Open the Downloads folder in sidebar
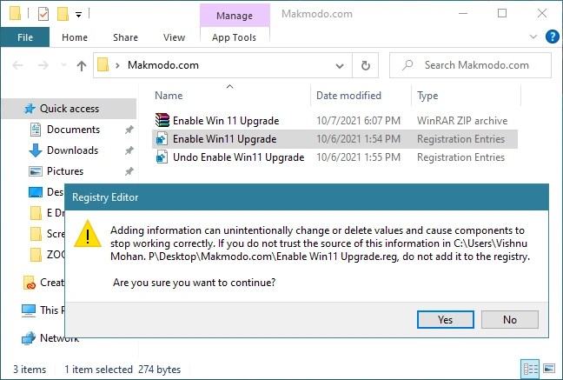The width and height of the screenshot is (563, 380). (x=72, y=150)
